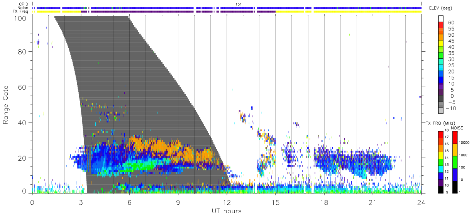This screenshot has width=474, height=219.
Task: Click the UT hours tick label "24"
Action: pyautogui.click(x=421, y=202)
